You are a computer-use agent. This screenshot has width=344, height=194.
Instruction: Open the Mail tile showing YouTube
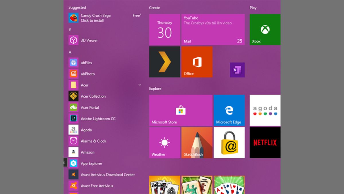pyautogui.click(x=213, y=30)
